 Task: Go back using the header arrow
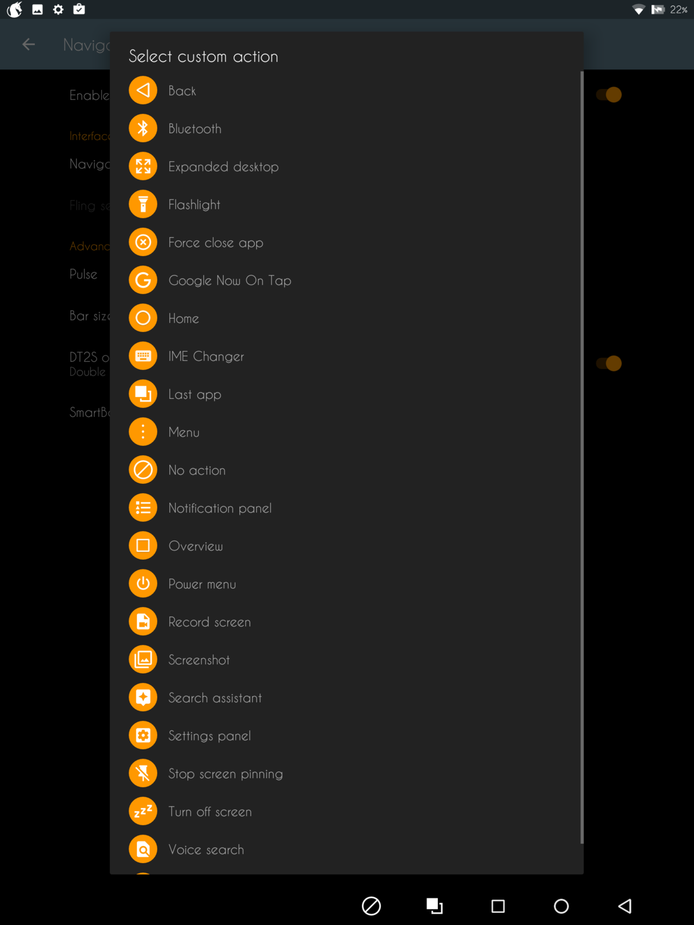(x=28, y=45)
